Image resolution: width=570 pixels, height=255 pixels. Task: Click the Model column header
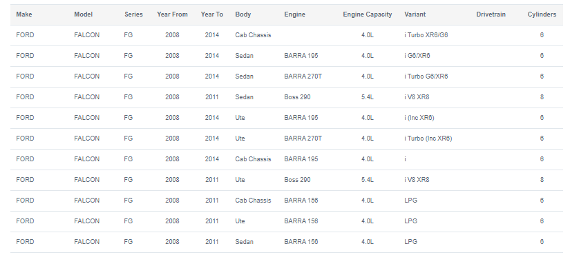[83, 14]
